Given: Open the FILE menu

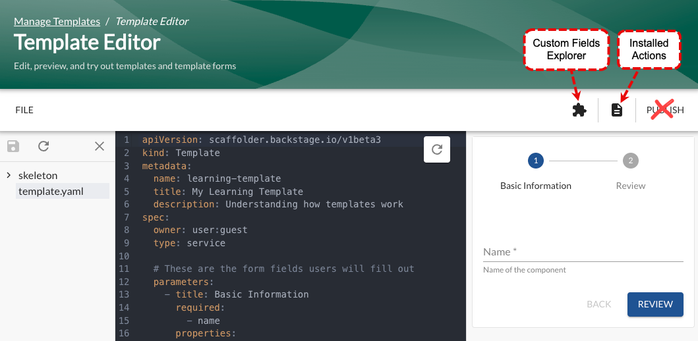Looking at the screenshot, I should tap(24, 110).
